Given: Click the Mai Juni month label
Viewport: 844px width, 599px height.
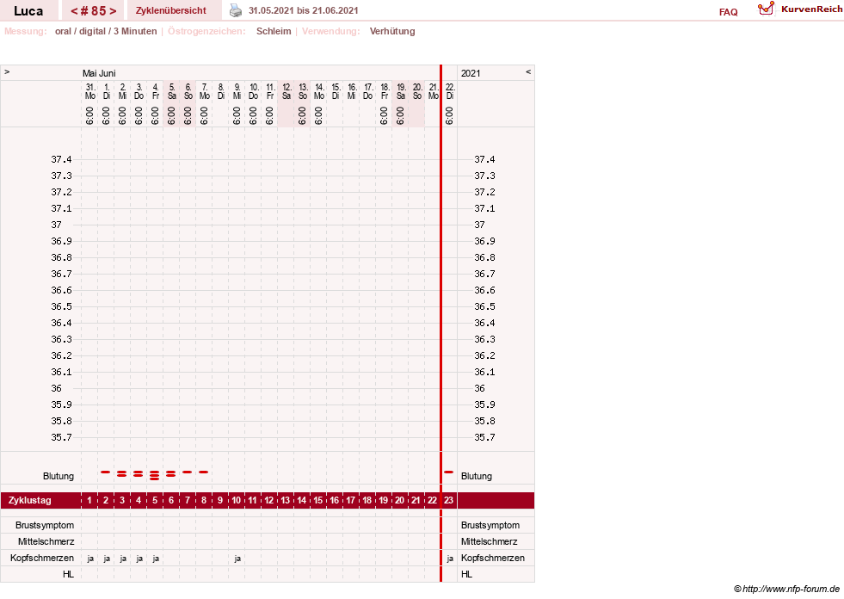Looking at the screenshot, I should pyautogui.click(x=99, y=73).
